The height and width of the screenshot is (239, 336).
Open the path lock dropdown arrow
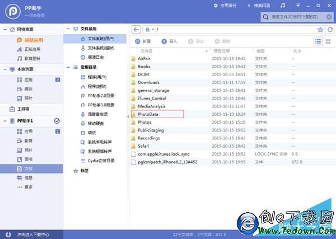(x=153, y=30)
